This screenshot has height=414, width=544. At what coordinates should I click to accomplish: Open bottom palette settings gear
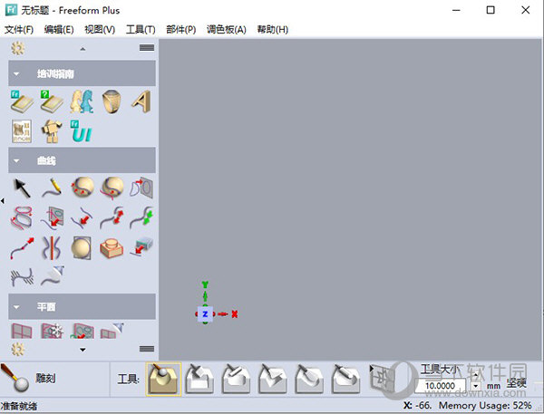(x=18, y=349)
